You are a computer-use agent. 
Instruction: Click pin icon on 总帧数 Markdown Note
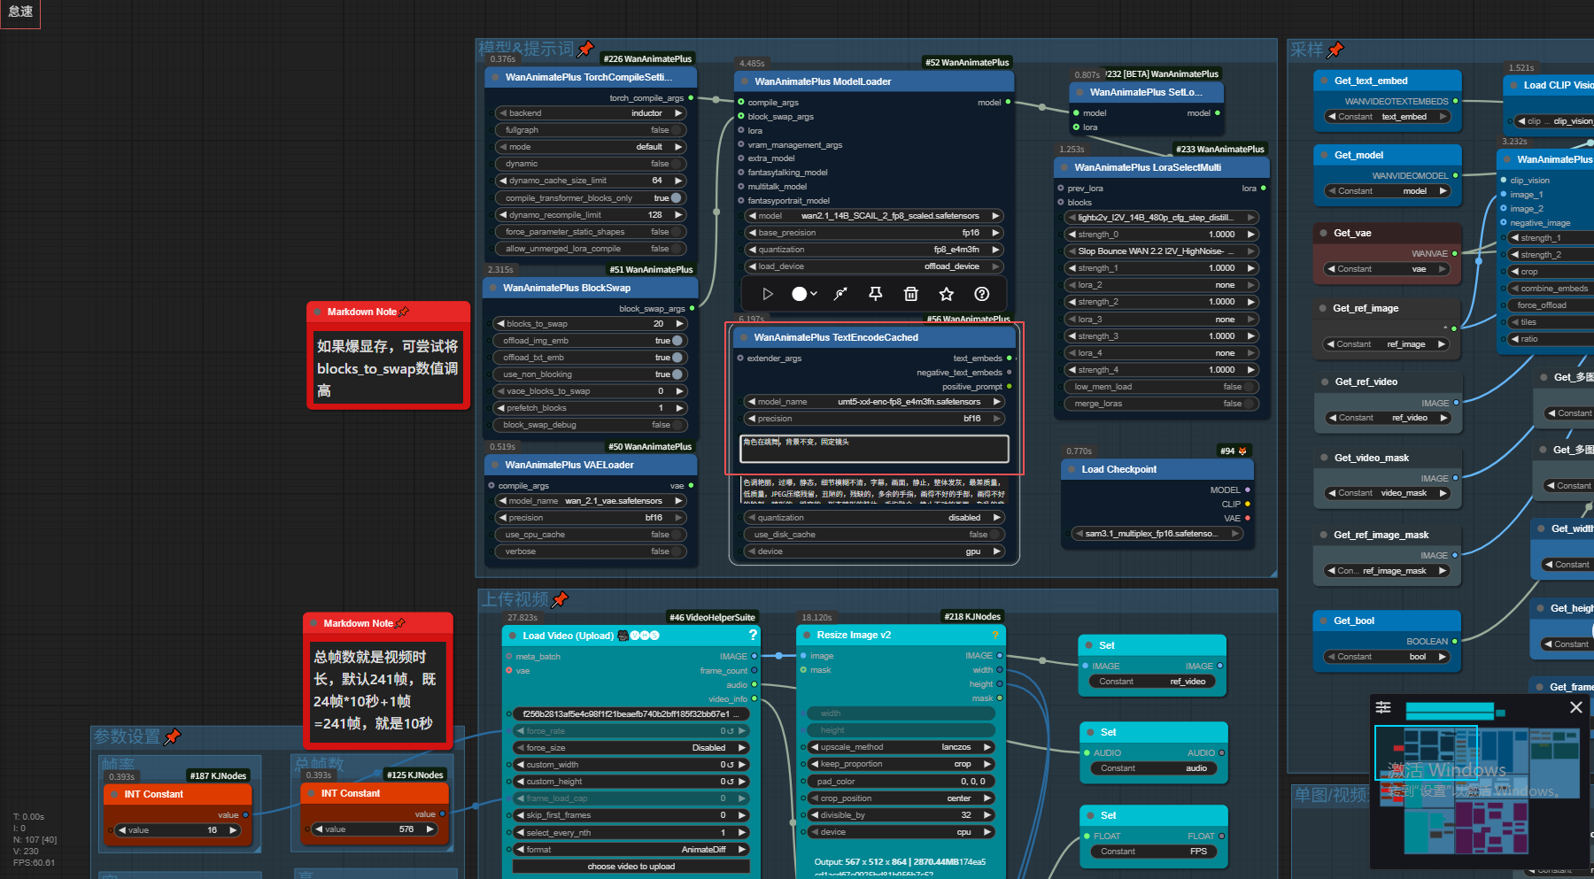click(x=399, y=623)
